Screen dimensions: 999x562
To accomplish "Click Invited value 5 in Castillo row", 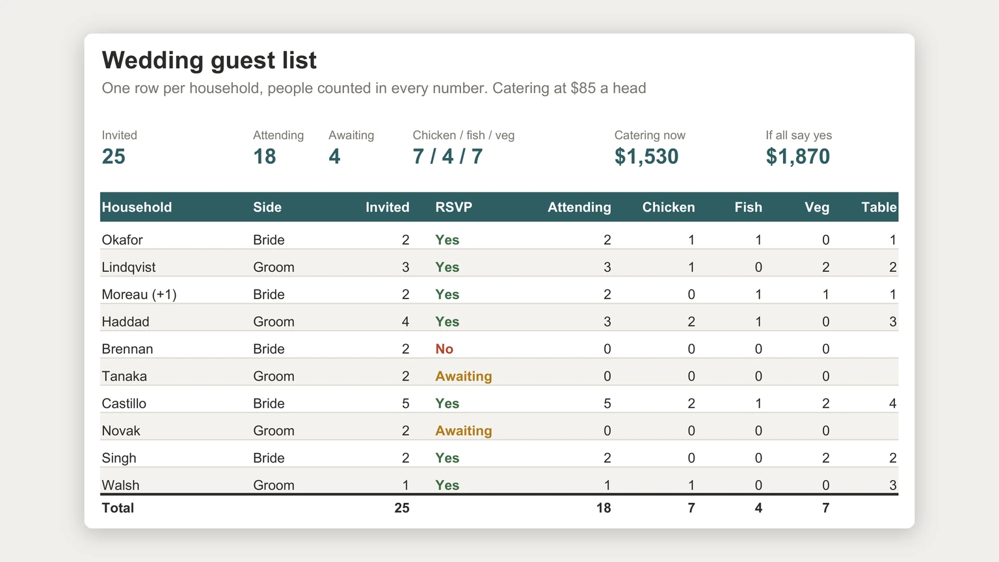I will [x=405, y=403].
